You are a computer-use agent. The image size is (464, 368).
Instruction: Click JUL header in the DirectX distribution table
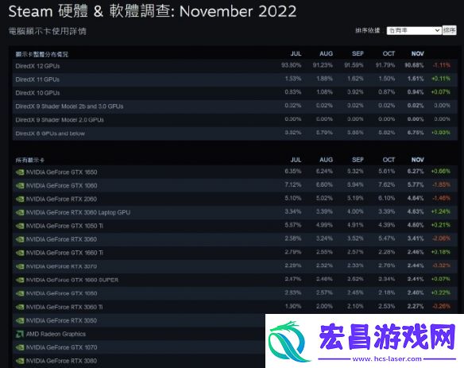[x=296, y=53]
